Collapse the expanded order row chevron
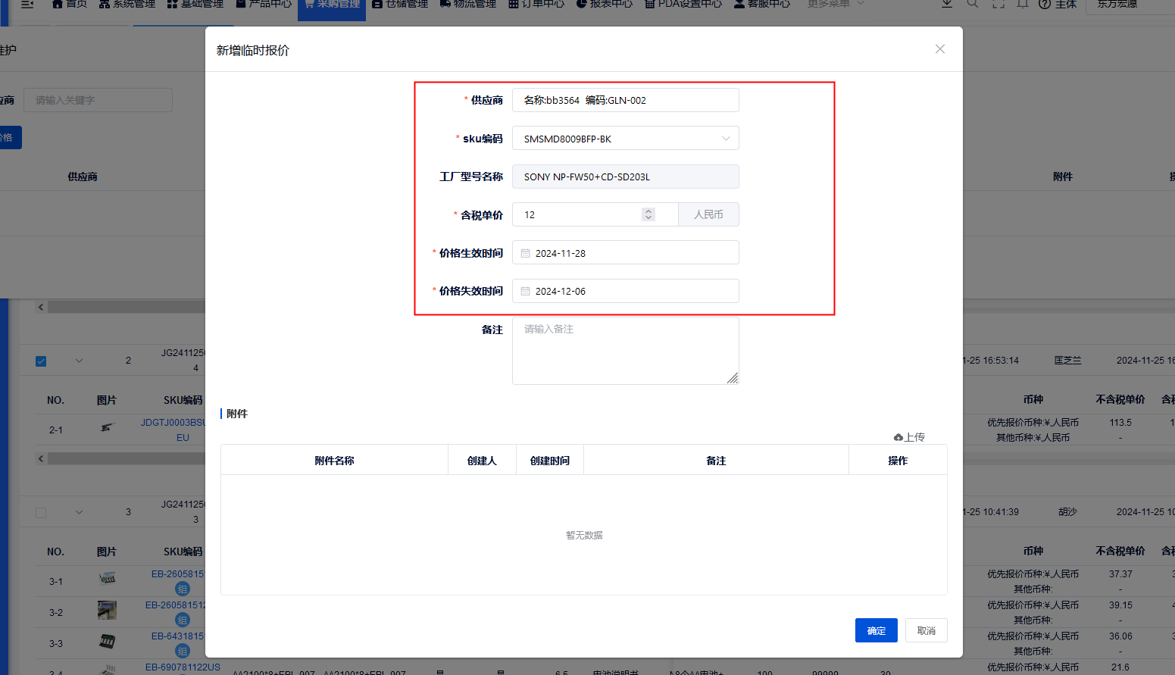 coord(79,361)
